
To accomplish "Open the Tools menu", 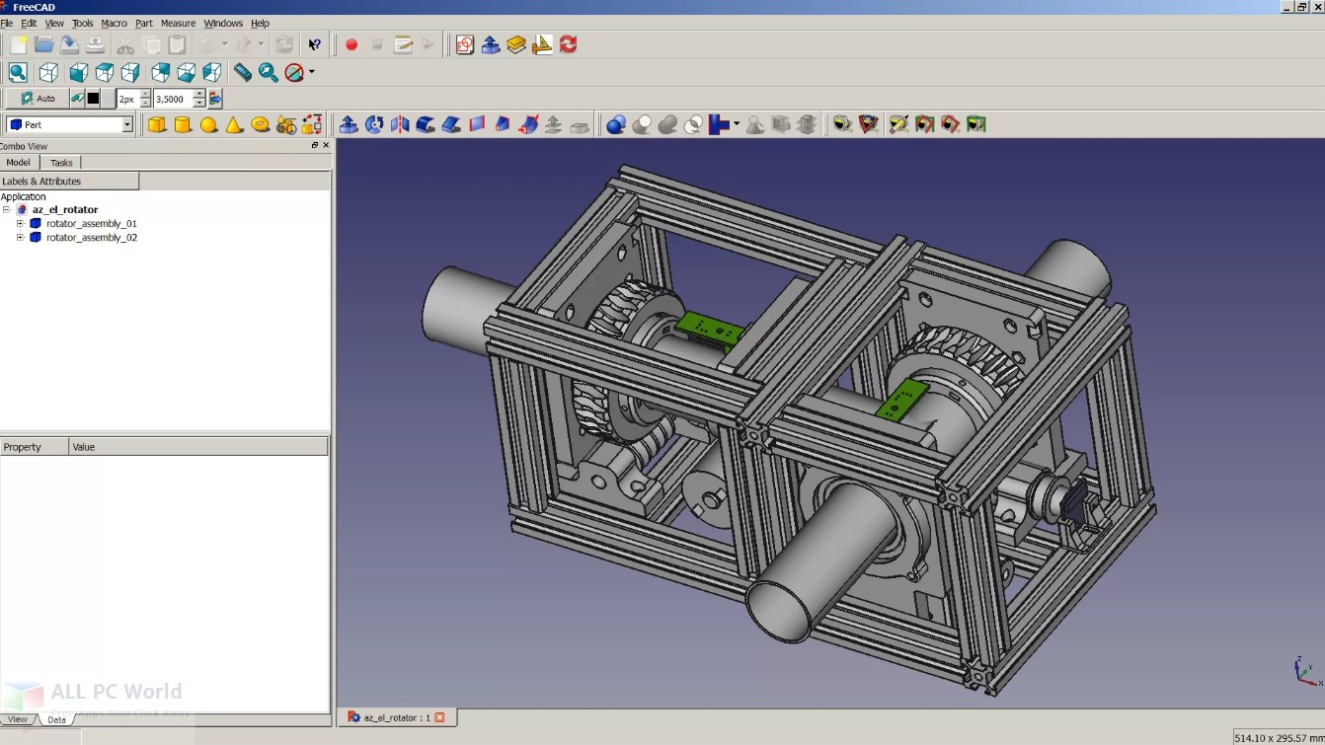I will click(83, 23).
